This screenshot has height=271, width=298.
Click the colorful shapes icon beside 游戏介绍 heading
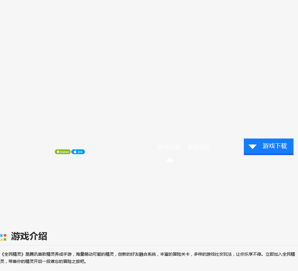3,237
